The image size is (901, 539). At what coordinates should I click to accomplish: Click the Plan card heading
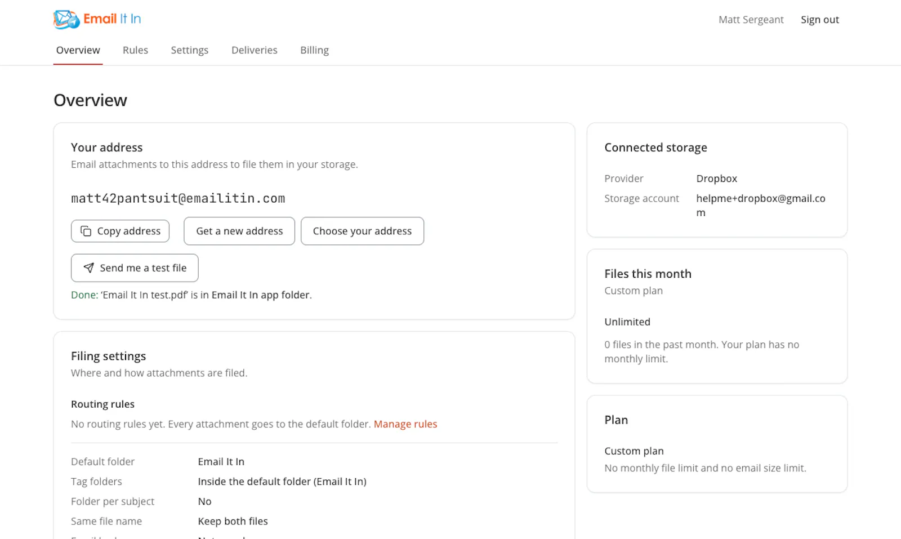pyautogui.click(x=616, y=420)
